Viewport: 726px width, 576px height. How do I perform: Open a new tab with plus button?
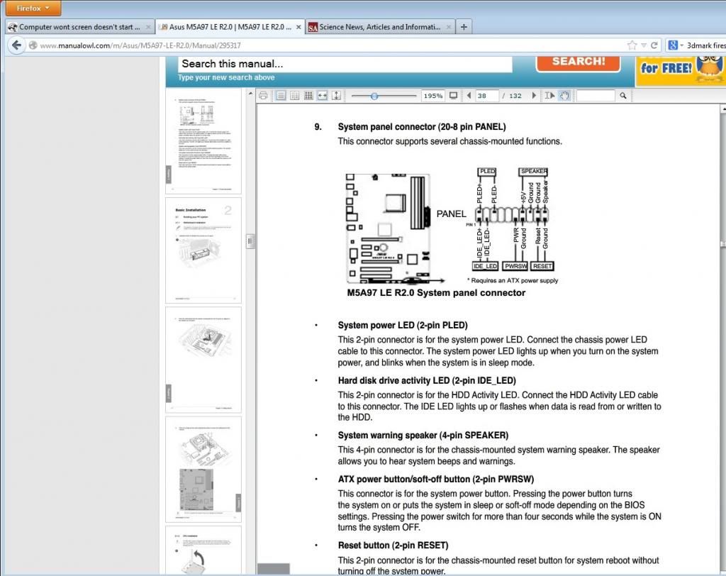click(464, 27)
